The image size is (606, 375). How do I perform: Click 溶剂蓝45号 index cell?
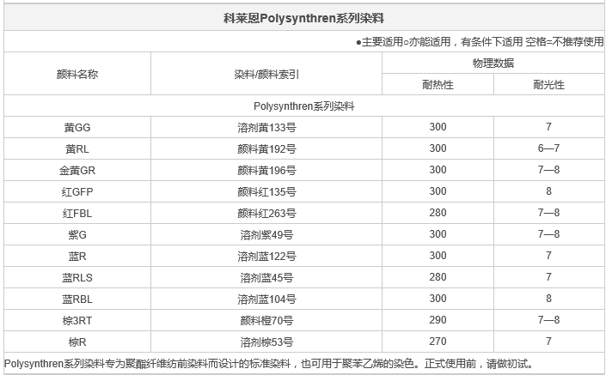pyautogui.click(x=266, y=278)
